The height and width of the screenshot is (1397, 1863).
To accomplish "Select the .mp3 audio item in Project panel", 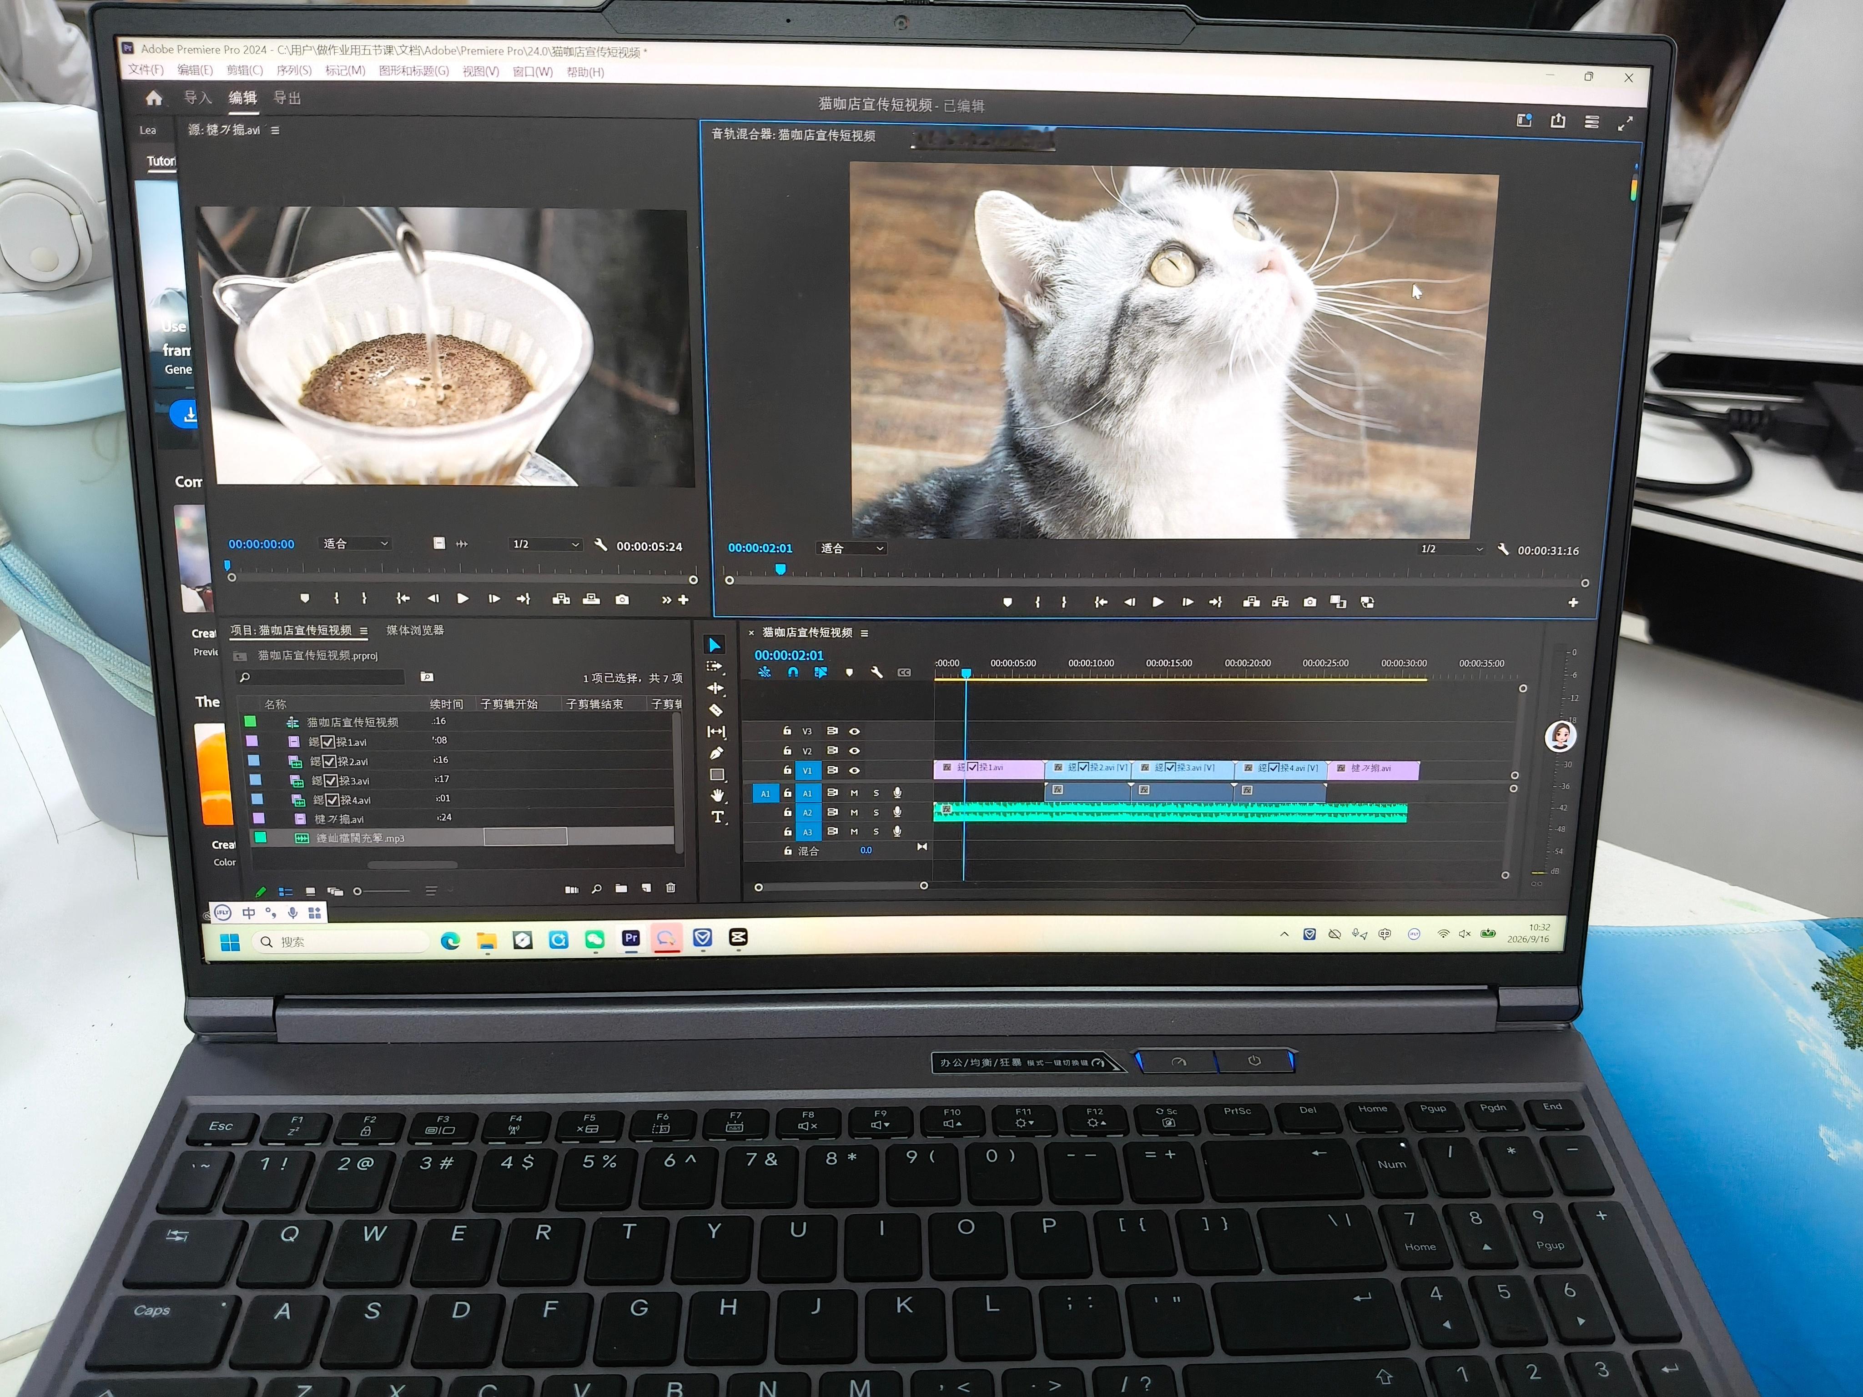I will 463,838.
